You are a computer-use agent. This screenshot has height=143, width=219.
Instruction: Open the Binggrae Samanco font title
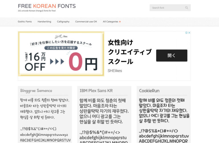36,91
